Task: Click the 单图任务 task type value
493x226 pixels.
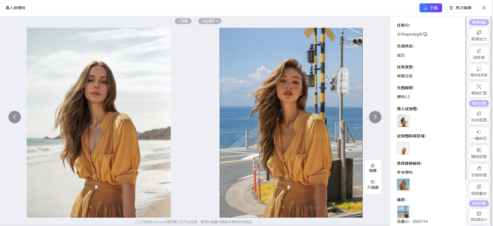Action: [x=405, y=76]
